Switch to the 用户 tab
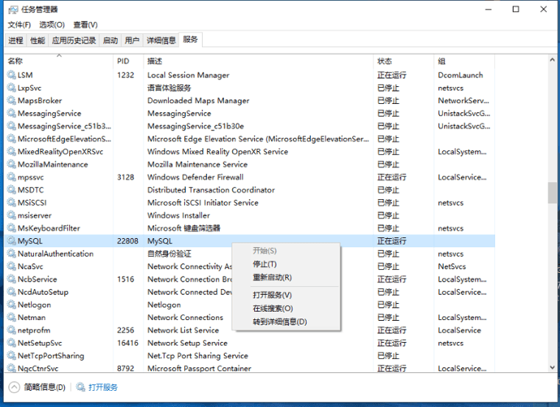Screen dimensions: 560x407 point(132,41)
